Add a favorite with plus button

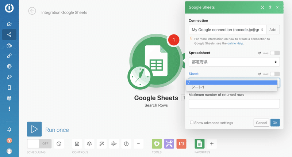pos(212,143)
